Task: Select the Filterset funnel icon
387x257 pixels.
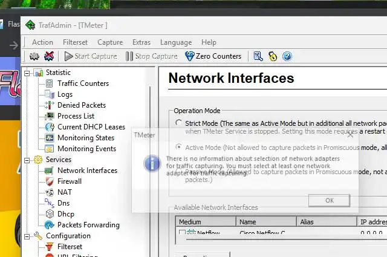Action: (50, 247)
